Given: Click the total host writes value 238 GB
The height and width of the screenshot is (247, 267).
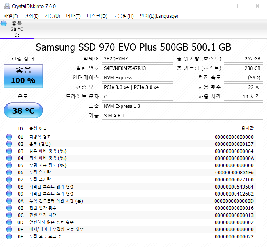Looking at the screenshot, I should [244, 68].
